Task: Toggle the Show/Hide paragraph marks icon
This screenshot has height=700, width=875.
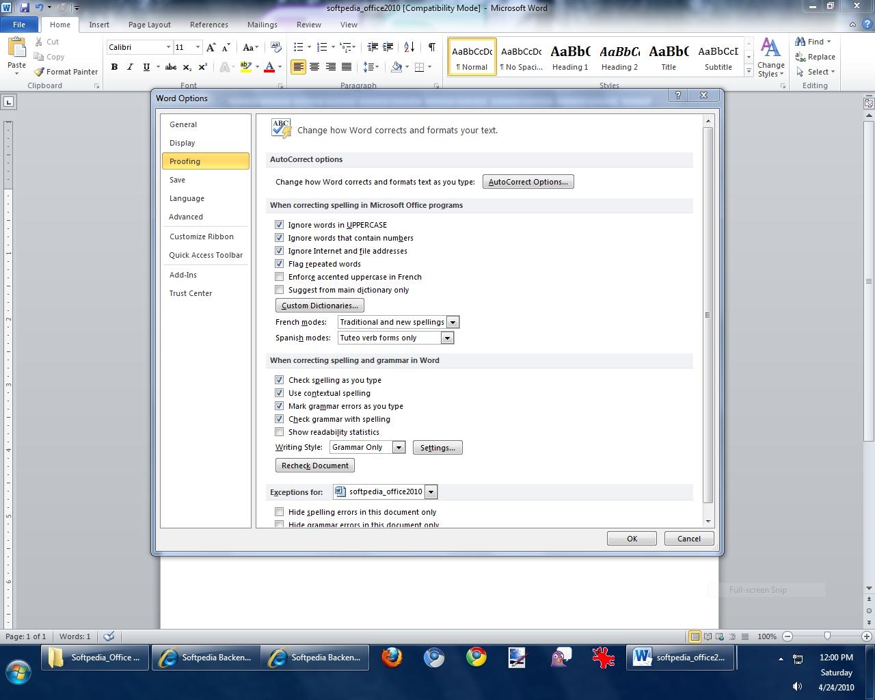Action: [431, 46]
